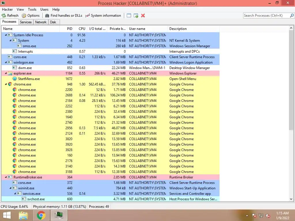This screenshot has height=221, width=295.
Task: Sort by the CPU column header
Action: point(81,29)
